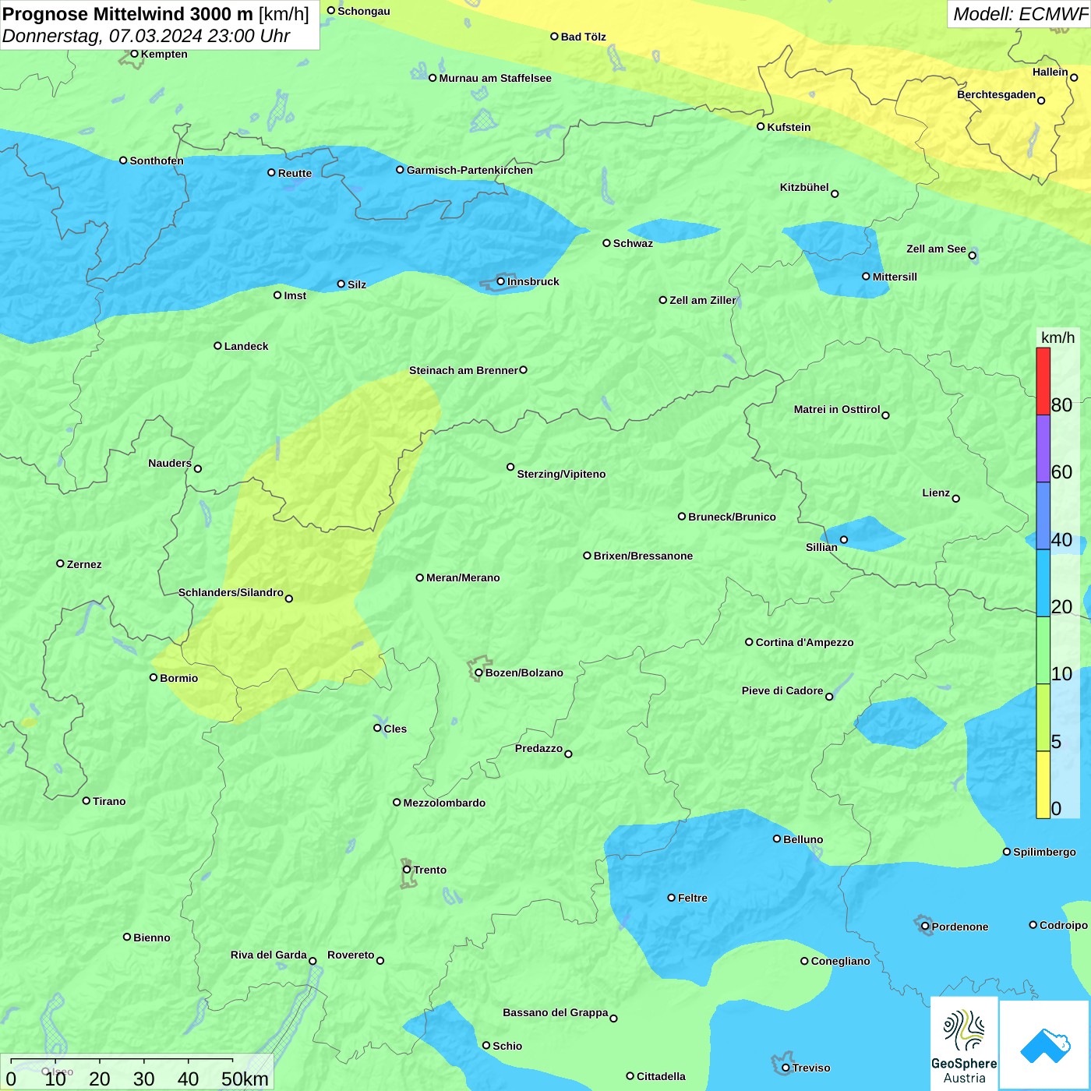Click the '50km' scale bar label

[245, 1079]
